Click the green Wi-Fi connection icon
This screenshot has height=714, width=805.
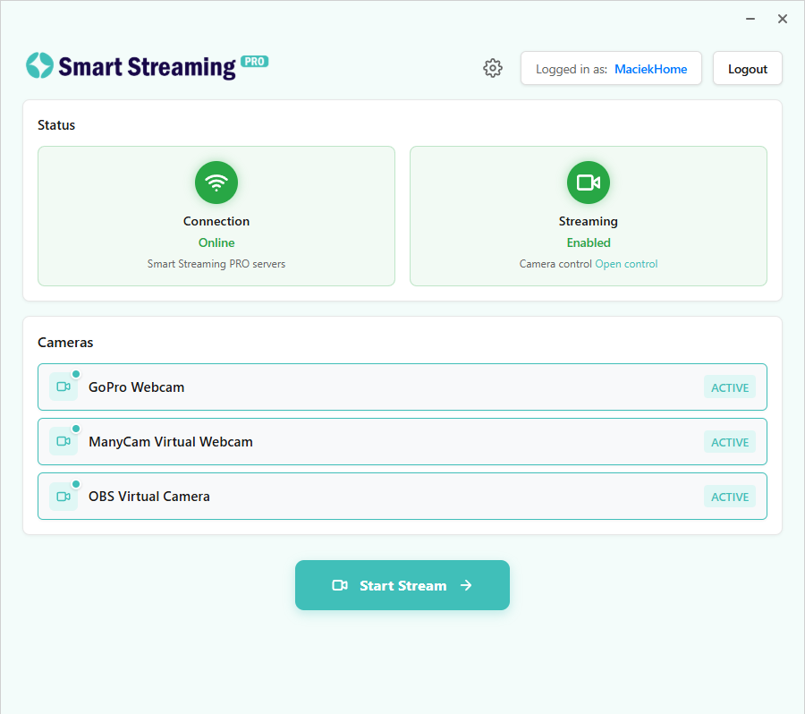point(216,183)
